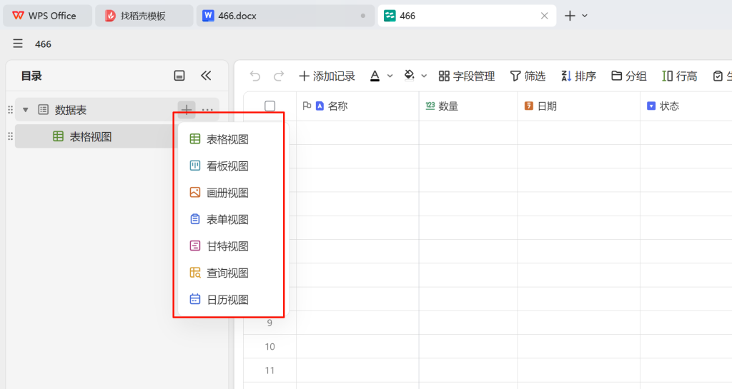The width and height of the screenshot is (732, 389).
Task: Switch to the 466.docx document tab
Action: (285, 16)
